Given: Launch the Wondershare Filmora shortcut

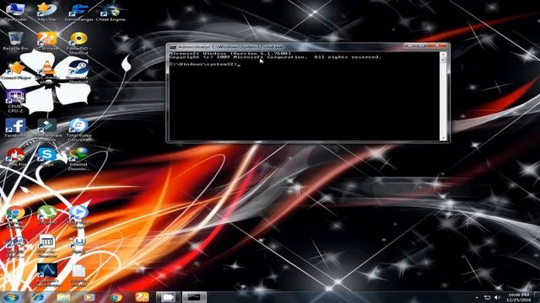Looking at the screenshot, I should pyautogui.click(x=47, y=130).
